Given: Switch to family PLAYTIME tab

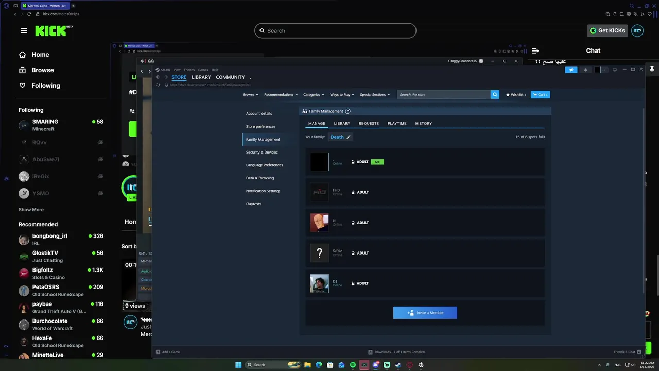Looking at the screenshot, I should click(397, 124).
